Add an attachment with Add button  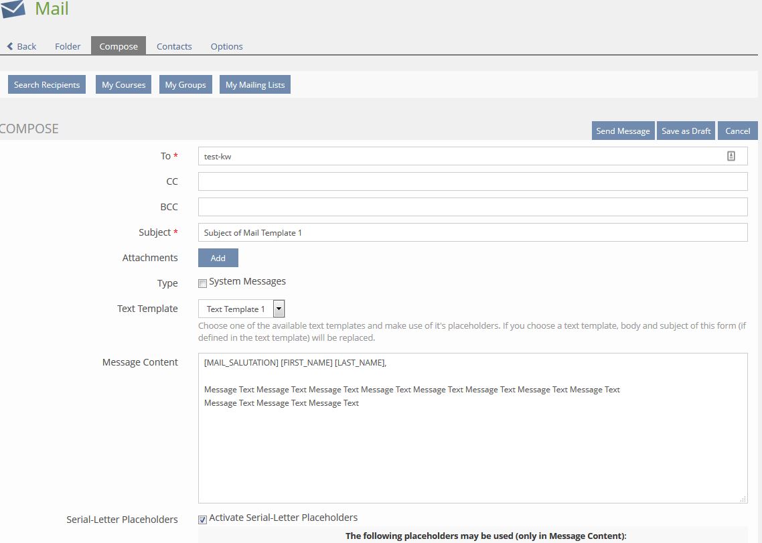pyautogui.click(x=218, y=258)
